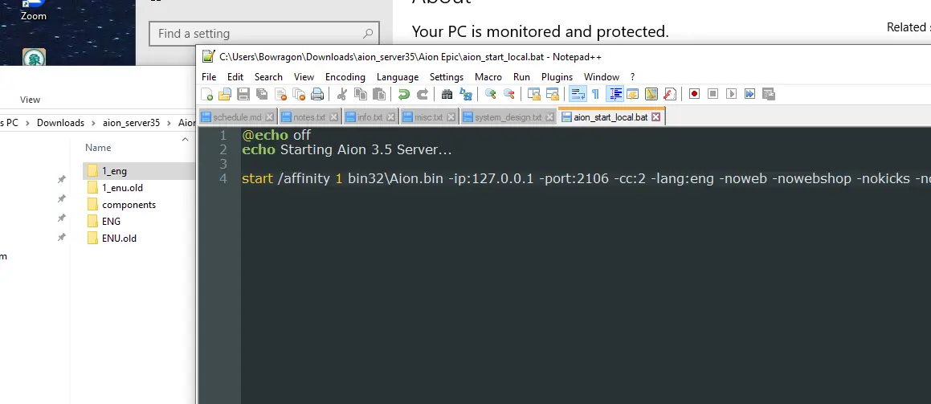The width and height of the screenshot is (931, 404).
Task: Switch to the info.txt tab
Action: pyautogui.click(x=370, y=117)
